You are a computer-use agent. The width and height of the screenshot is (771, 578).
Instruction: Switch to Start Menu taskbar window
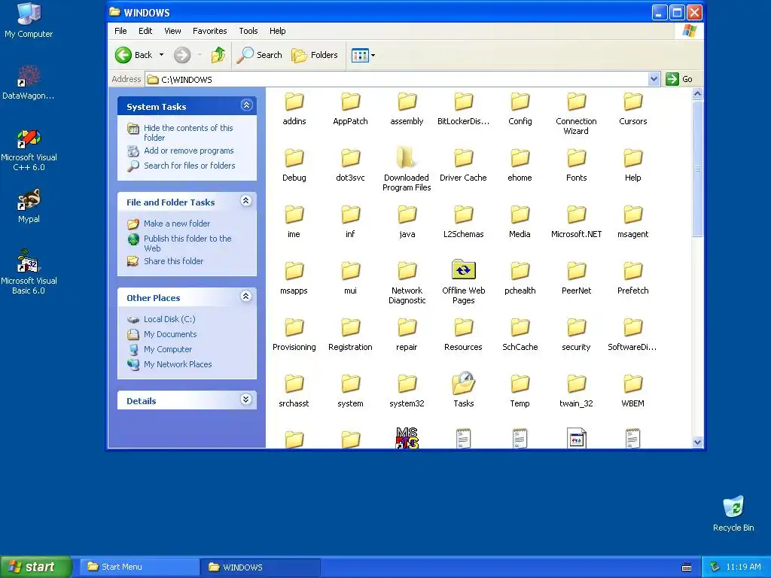139,567
